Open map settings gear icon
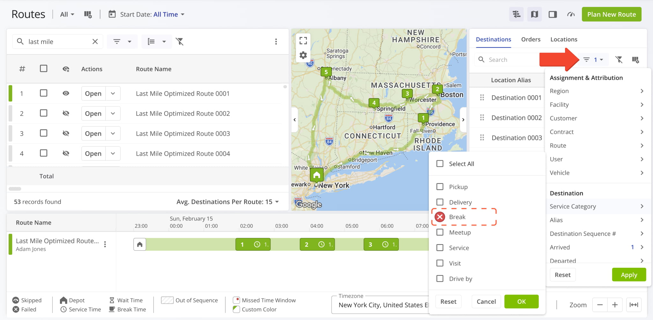Image resolution: width=653 pixels, height=320 pixels. pos(303,55)
